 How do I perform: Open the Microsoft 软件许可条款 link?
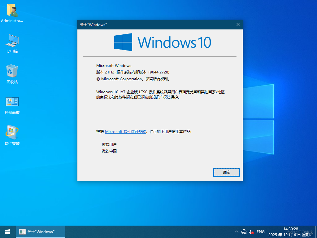tap(125, 131)
